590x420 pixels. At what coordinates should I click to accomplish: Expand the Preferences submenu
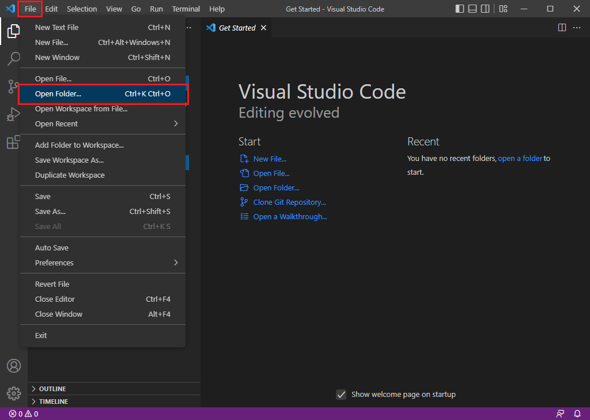coord(103,262)
